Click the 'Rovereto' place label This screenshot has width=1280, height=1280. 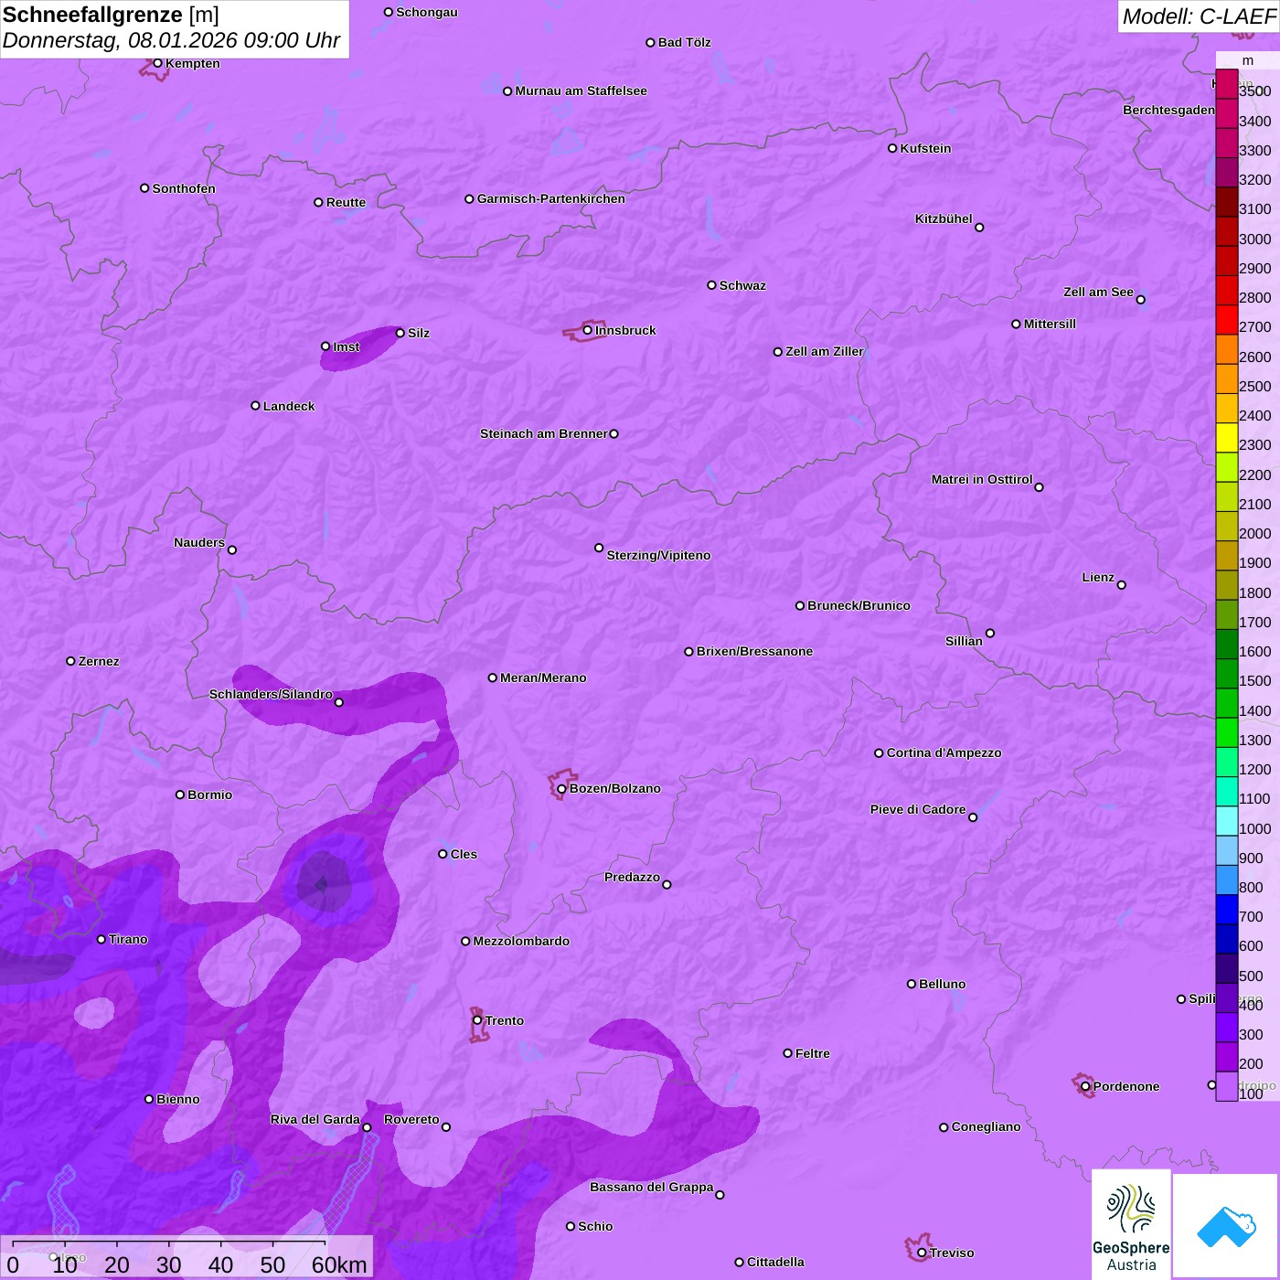pyautogui.click(x=411, y=1119)
